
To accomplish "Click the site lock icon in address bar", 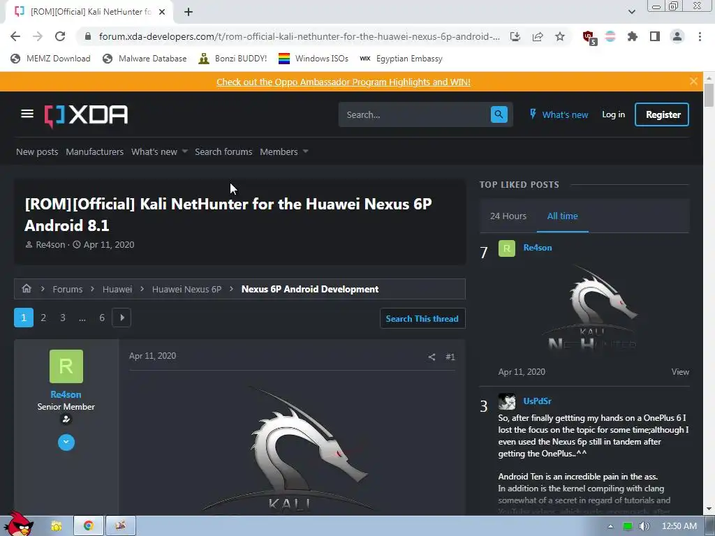I will pos(88,36).
